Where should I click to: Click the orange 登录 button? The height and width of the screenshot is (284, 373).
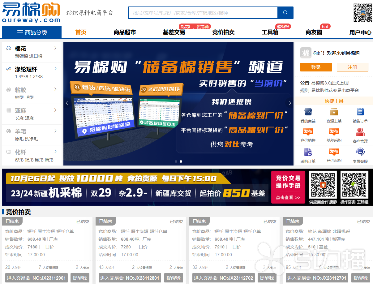click(316, 67)
